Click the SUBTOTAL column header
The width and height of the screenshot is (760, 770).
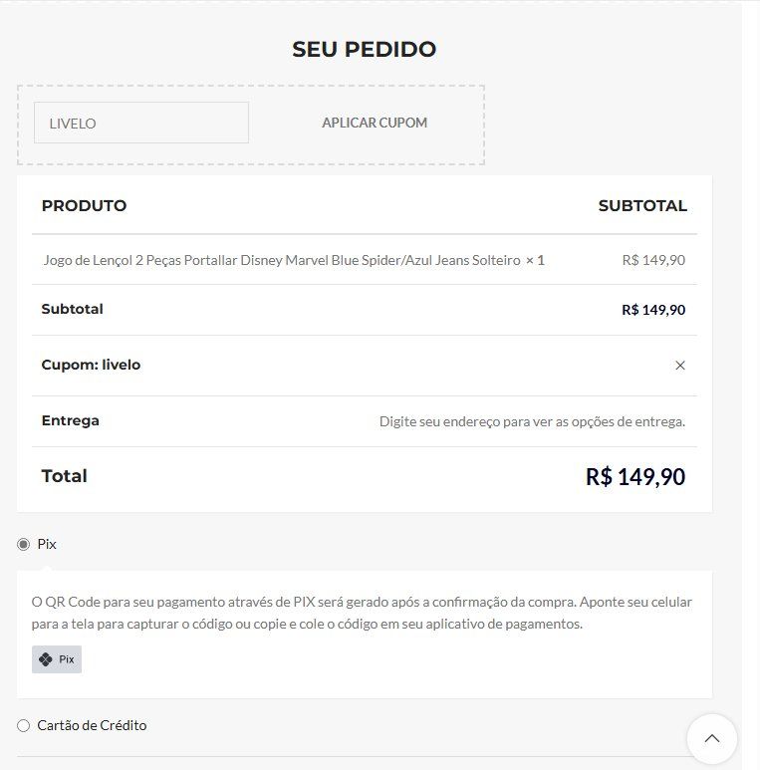click(642, 205)
